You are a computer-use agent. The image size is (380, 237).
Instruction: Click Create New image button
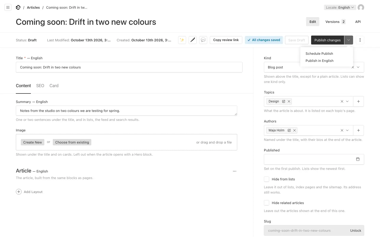32,142
